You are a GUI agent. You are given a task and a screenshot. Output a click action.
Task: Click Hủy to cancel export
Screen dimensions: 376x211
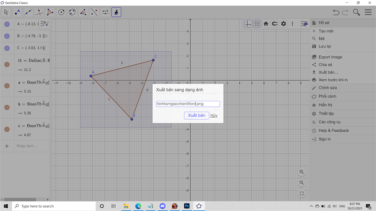coord(214,115)
